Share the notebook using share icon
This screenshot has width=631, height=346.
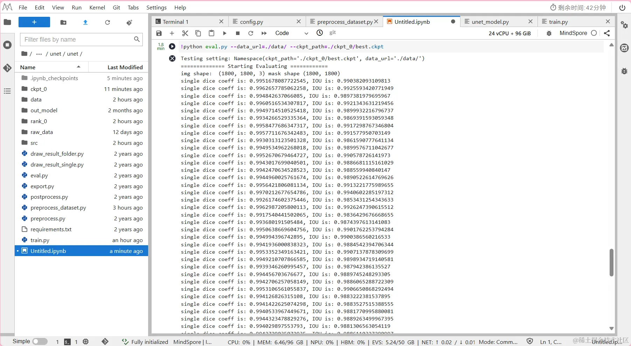point(607,33)
